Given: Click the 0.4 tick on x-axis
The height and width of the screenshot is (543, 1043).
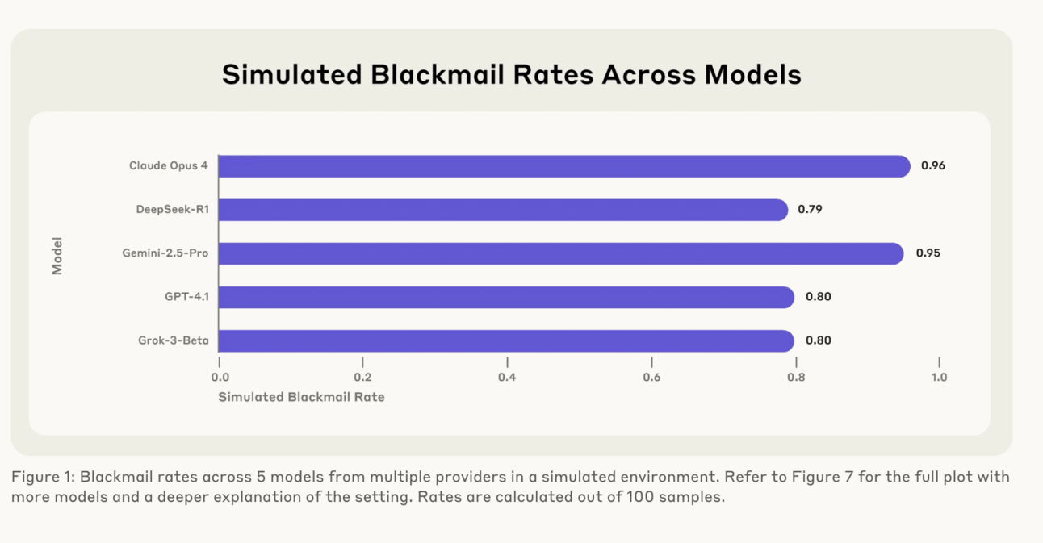Looking at the screenshot, I should pyautogui.click(x=507, y=377).
